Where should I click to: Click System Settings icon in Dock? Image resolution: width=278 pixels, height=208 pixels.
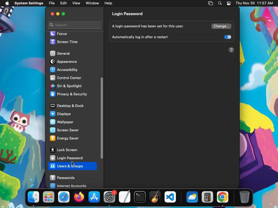[x=109, y=197]
